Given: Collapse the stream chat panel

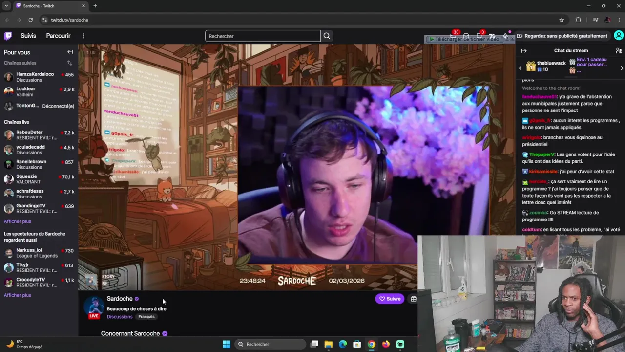Looking at the screenshot, I should (x=524, y=50).
